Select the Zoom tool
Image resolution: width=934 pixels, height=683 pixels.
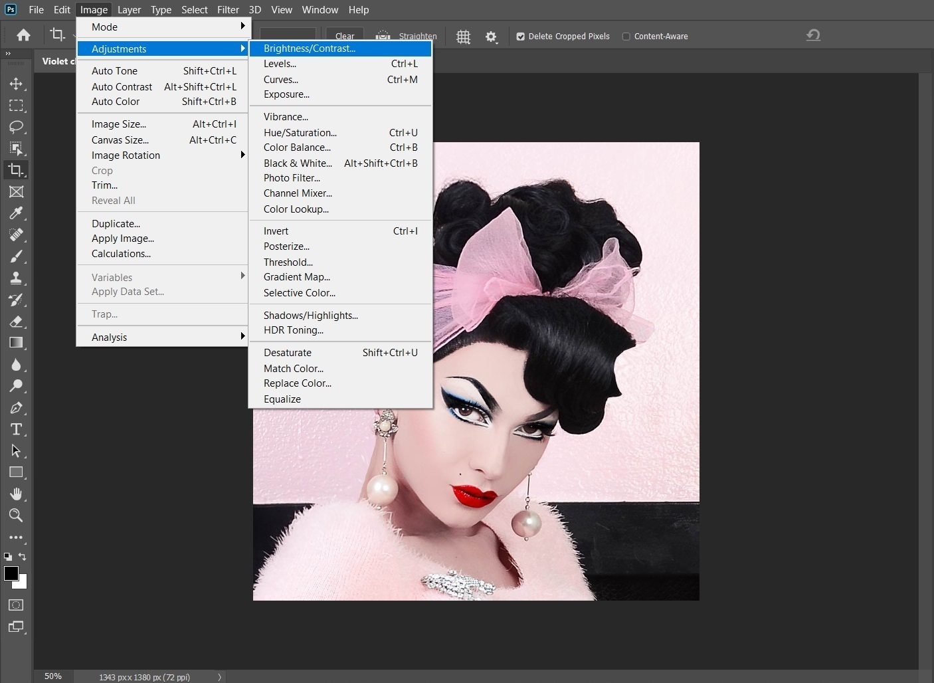[x=16, y=516]
